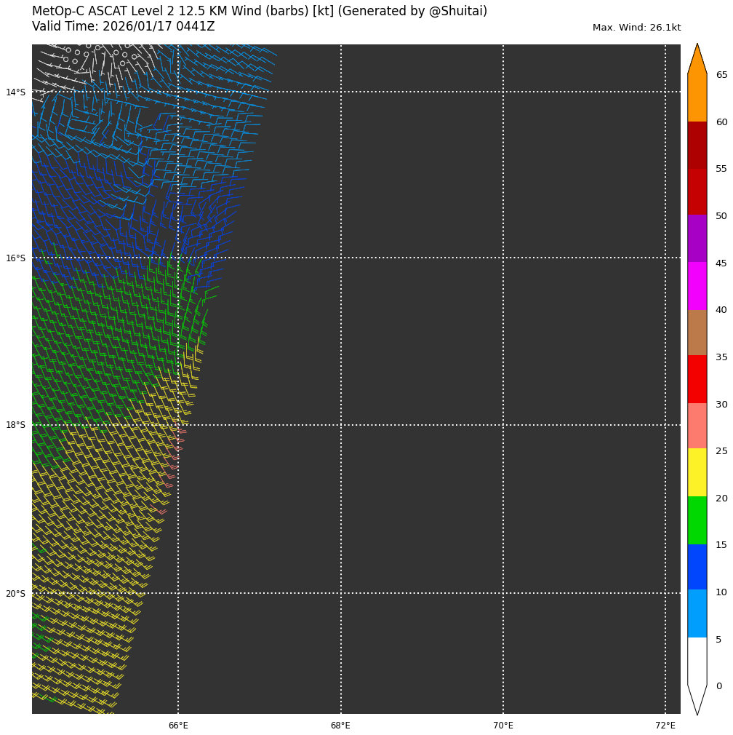Click the 20°S latitude tick label
The width and height of the screenshot is (733, 735).
(15, 594)
